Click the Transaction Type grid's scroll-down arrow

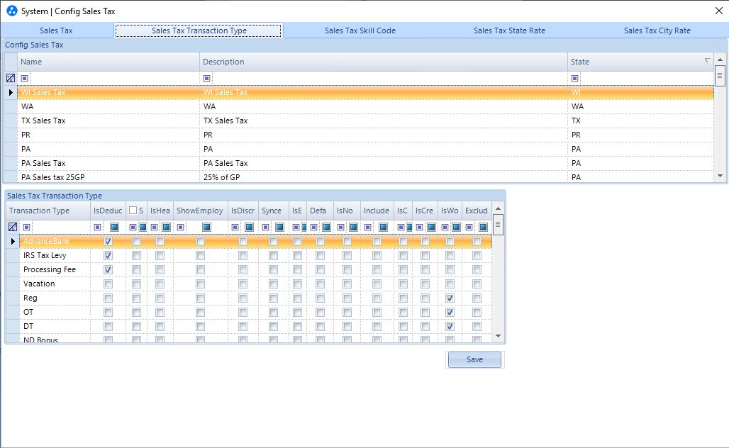[x=498, y=335]
